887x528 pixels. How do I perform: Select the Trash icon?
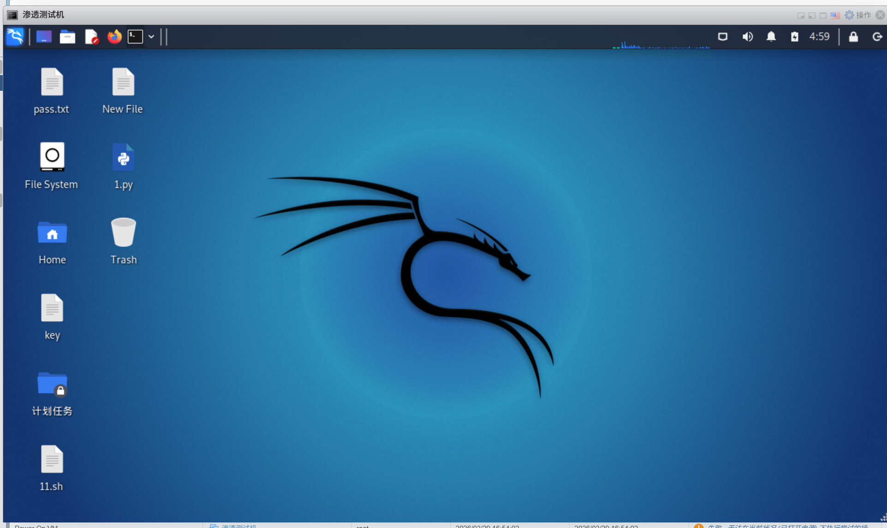click(x=124, y=241)
